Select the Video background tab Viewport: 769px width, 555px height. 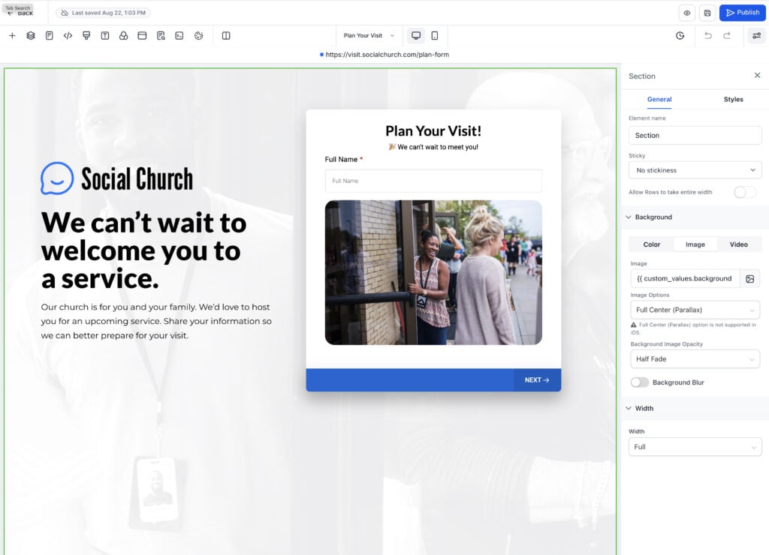738,244
